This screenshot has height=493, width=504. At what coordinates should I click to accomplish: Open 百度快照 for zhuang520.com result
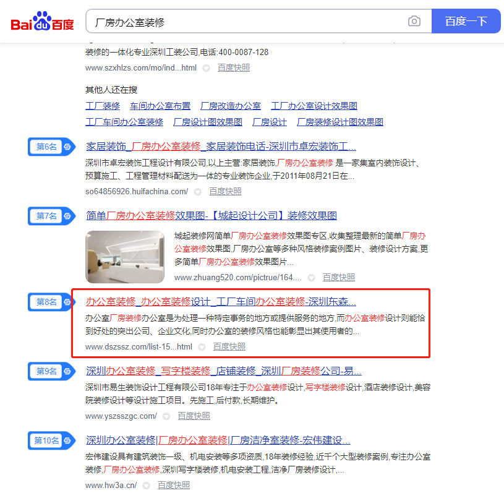[x=338, y=278]
